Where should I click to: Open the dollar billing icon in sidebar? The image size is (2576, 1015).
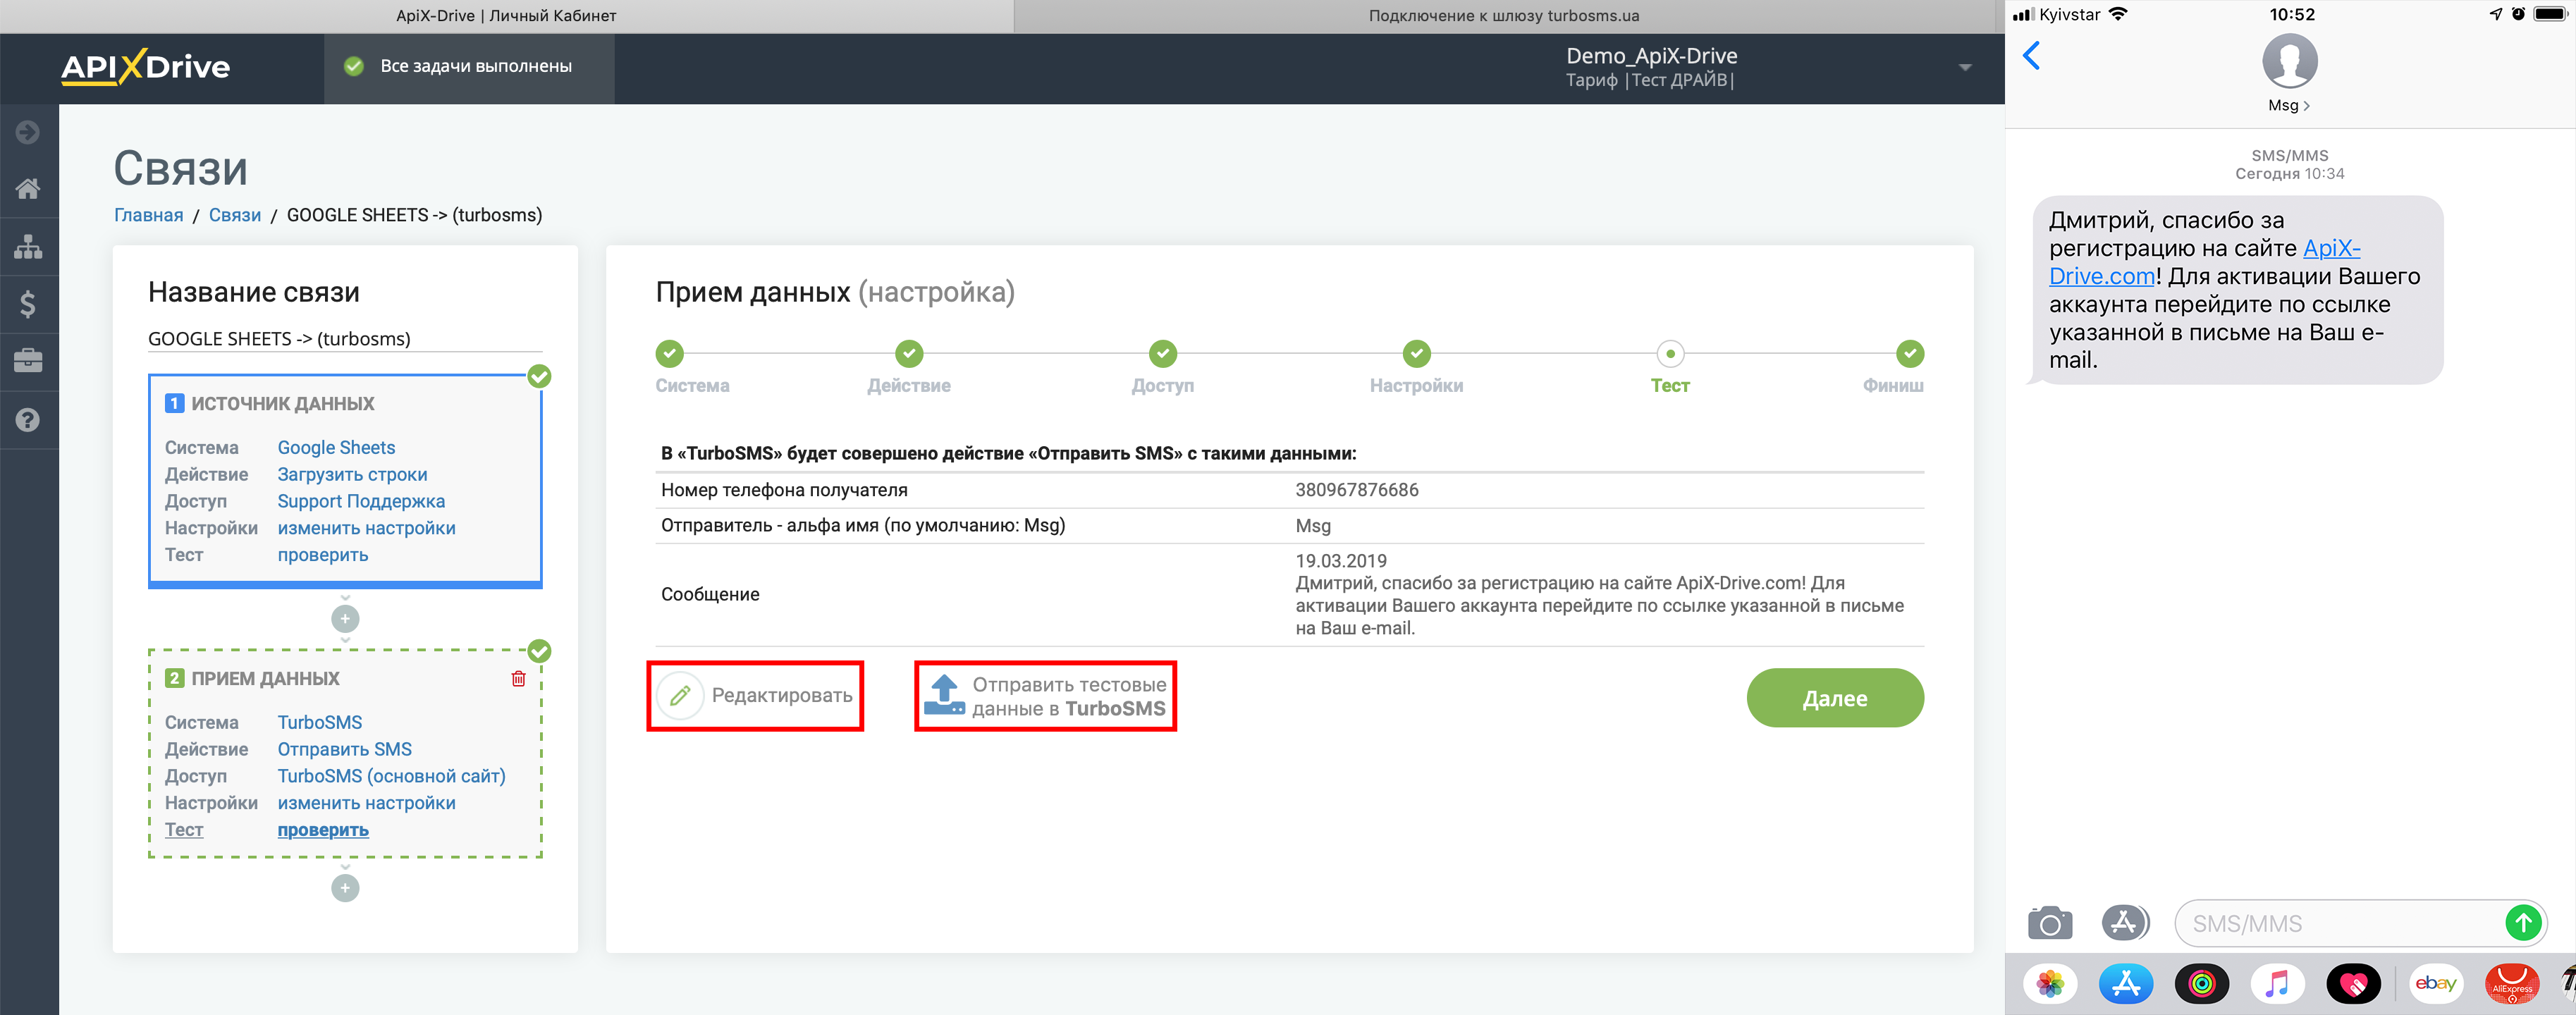28,303
